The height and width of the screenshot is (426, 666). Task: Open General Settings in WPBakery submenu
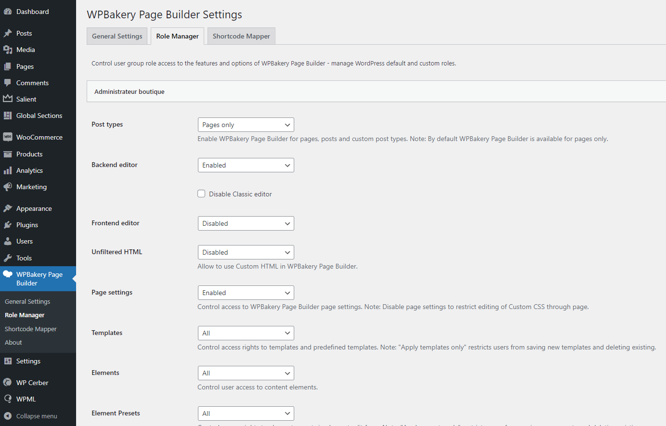pyautogui.click(x=27, y=301)
